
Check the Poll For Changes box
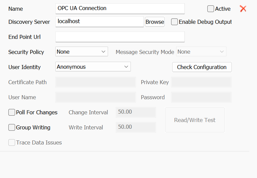[x=12, y=112]
